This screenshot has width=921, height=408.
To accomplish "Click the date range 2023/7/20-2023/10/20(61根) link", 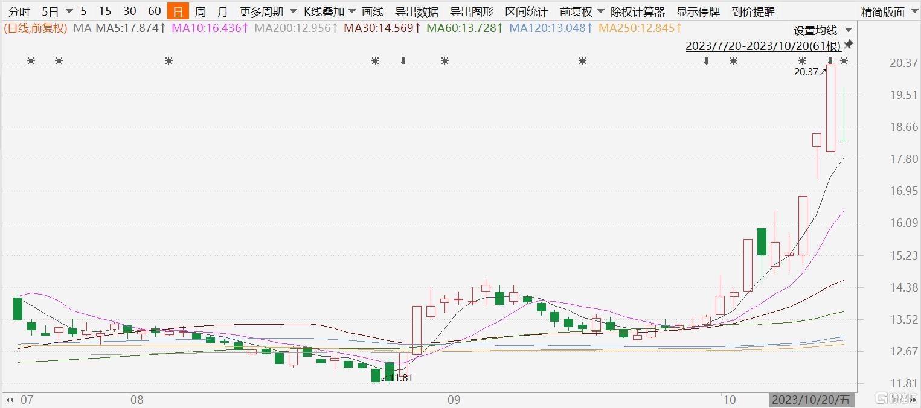I will click(763, 46).
